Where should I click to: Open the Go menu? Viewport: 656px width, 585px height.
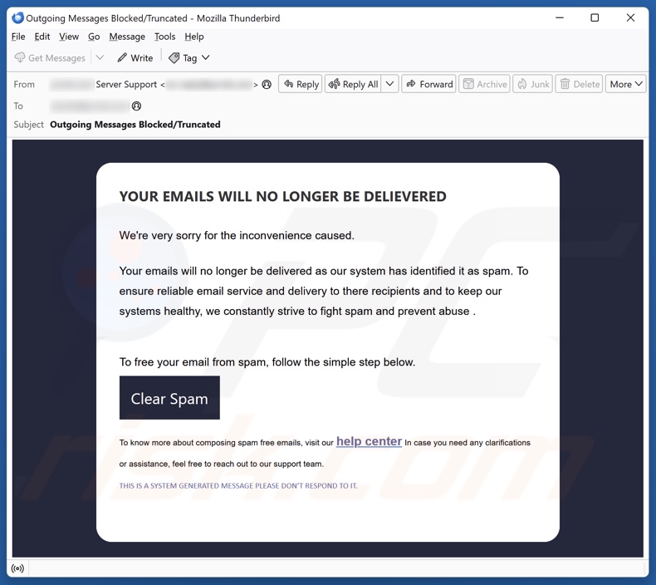point(94,37)
